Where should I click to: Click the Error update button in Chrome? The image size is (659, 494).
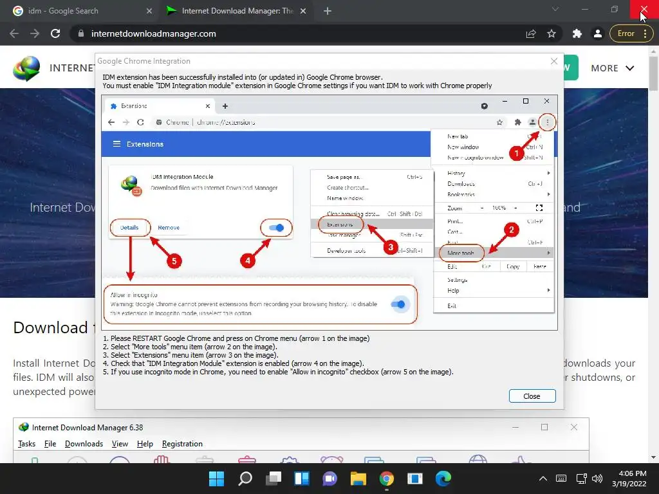[626, 33]
